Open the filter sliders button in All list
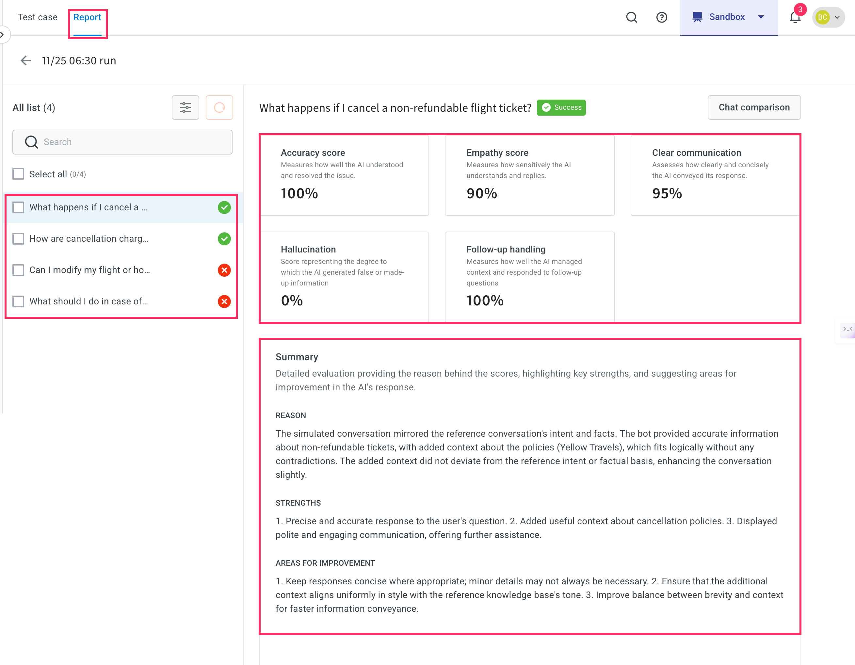This screenshot has width=855, height=665. point(185,107)
